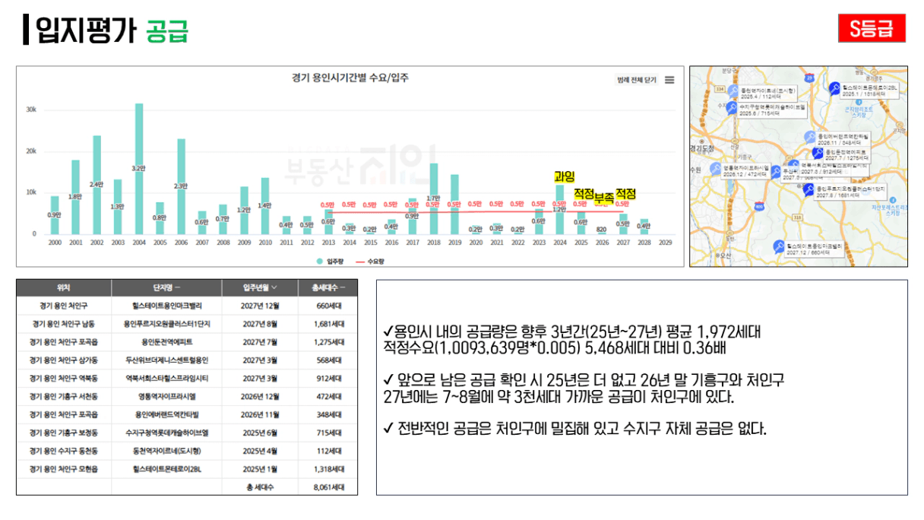Select the 용인에버랜드역칸타빌 map pin
Viewport: 924px width, 520px height.
coord(809,136)
